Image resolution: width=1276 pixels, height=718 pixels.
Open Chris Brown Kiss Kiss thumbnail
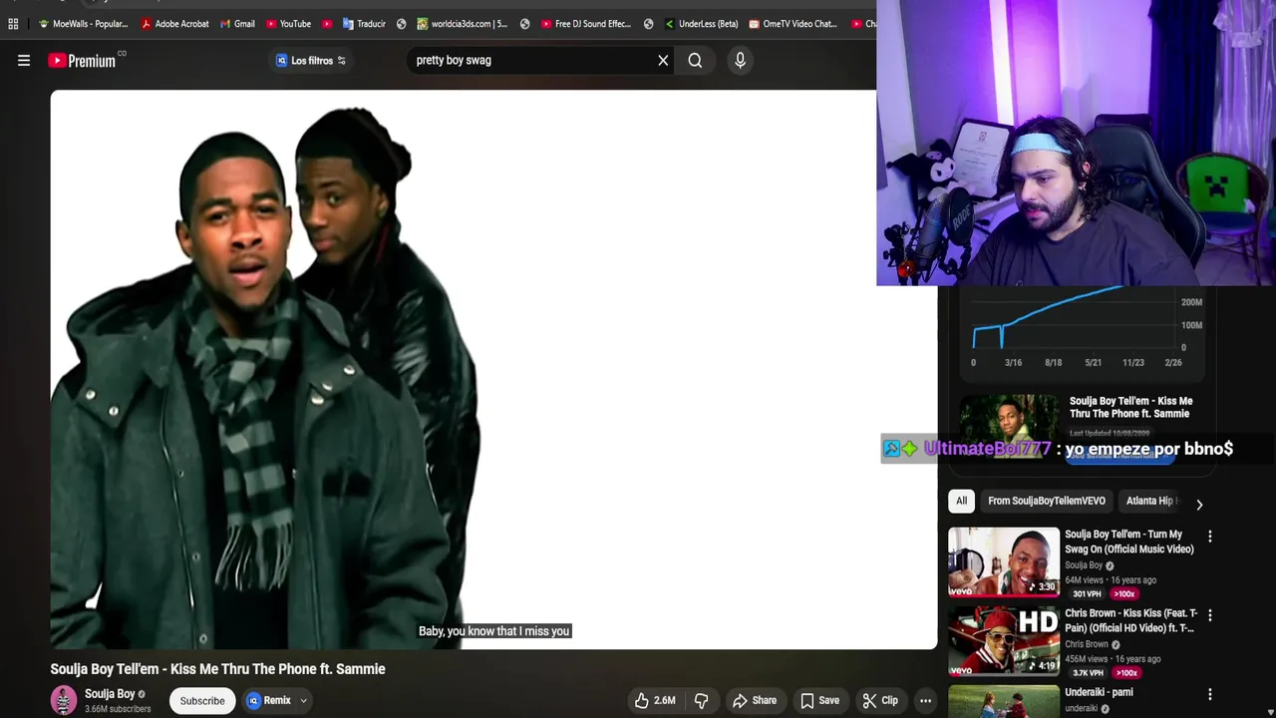tap(1004, 640)
